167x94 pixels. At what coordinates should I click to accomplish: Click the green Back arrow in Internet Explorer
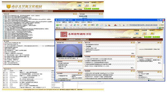coord(57,25)
